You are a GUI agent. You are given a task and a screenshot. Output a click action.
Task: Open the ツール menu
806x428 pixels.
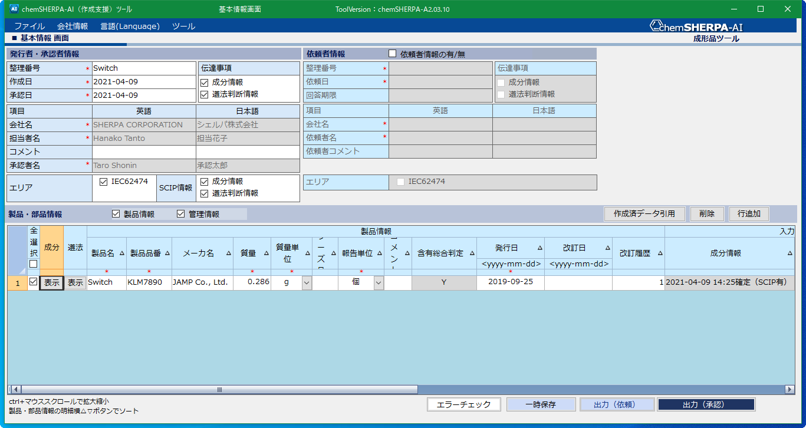(183, 26)
